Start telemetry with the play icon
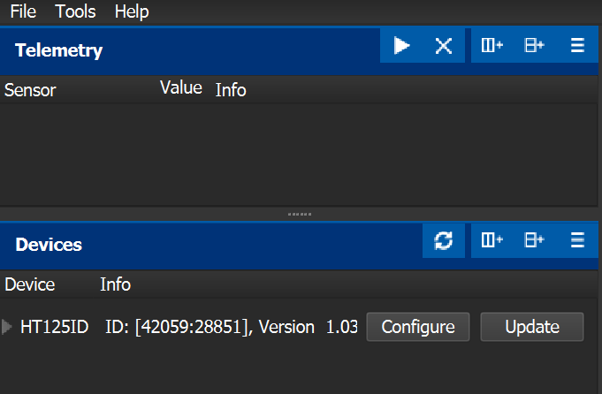The image size is (602, 394). (402, 46)
